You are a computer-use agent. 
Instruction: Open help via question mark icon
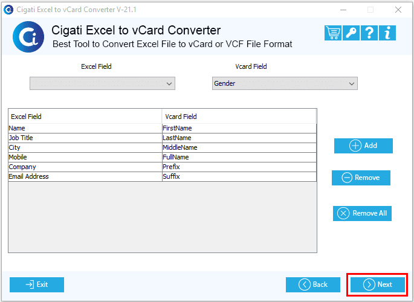[369, 33]
